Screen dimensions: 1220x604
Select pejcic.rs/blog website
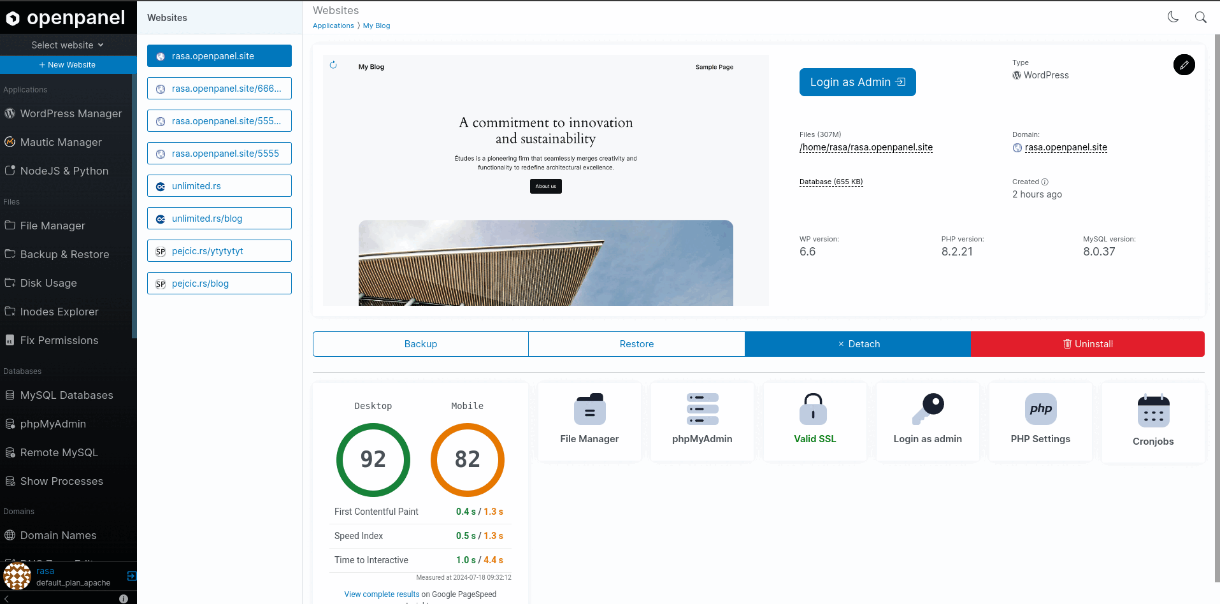point(219,284)
